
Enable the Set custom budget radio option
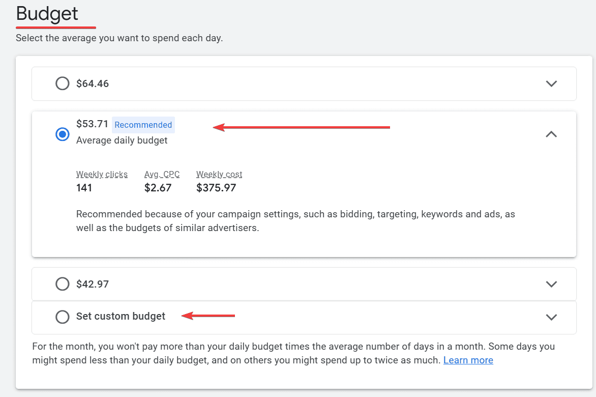pyautogui.click(x=63, y=317)
